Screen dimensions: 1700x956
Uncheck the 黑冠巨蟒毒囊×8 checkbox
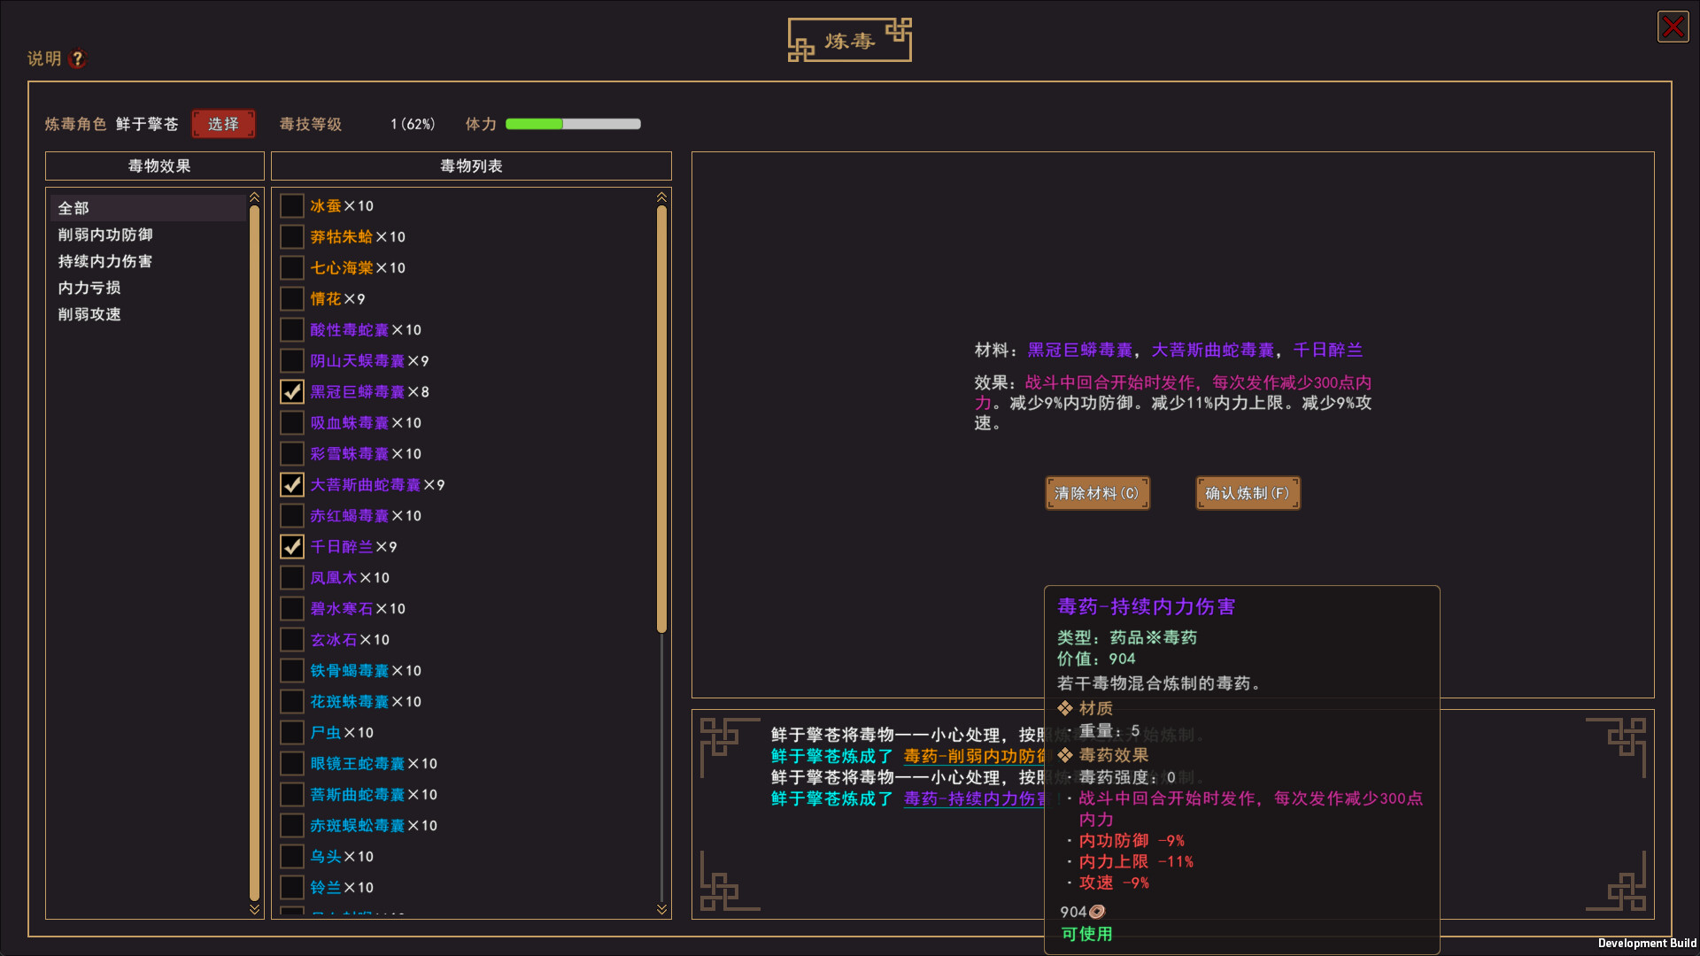point(292,391)
